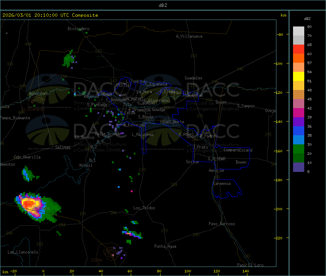This screenshot has height=276, width=326.
Task: Click the Soitue label
Action: [x=193, y=161]
